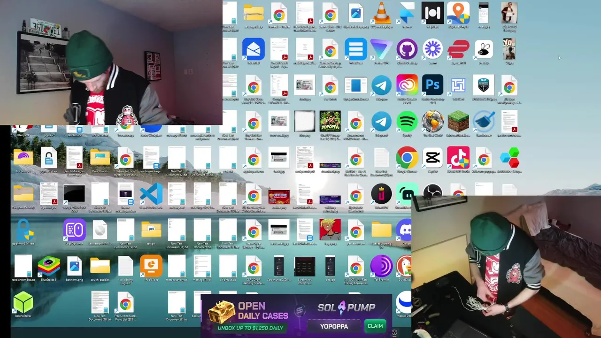
Task: Launch the TikTok LIVE Studio shortcut
Action: tap(458, 158)
